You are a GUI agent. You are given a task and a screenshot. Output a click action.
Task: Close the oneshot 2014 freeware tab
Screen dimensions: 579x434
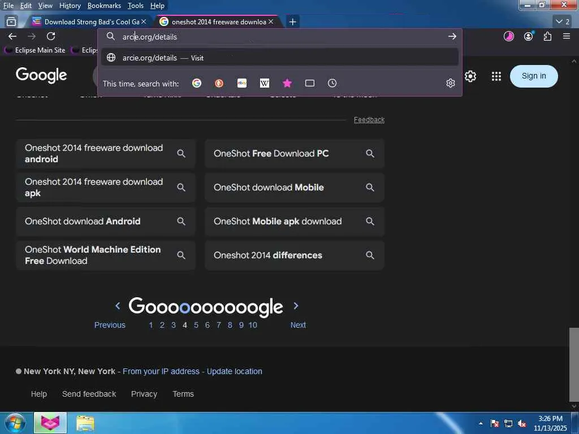pyautogui.click(x=271, y=22)
